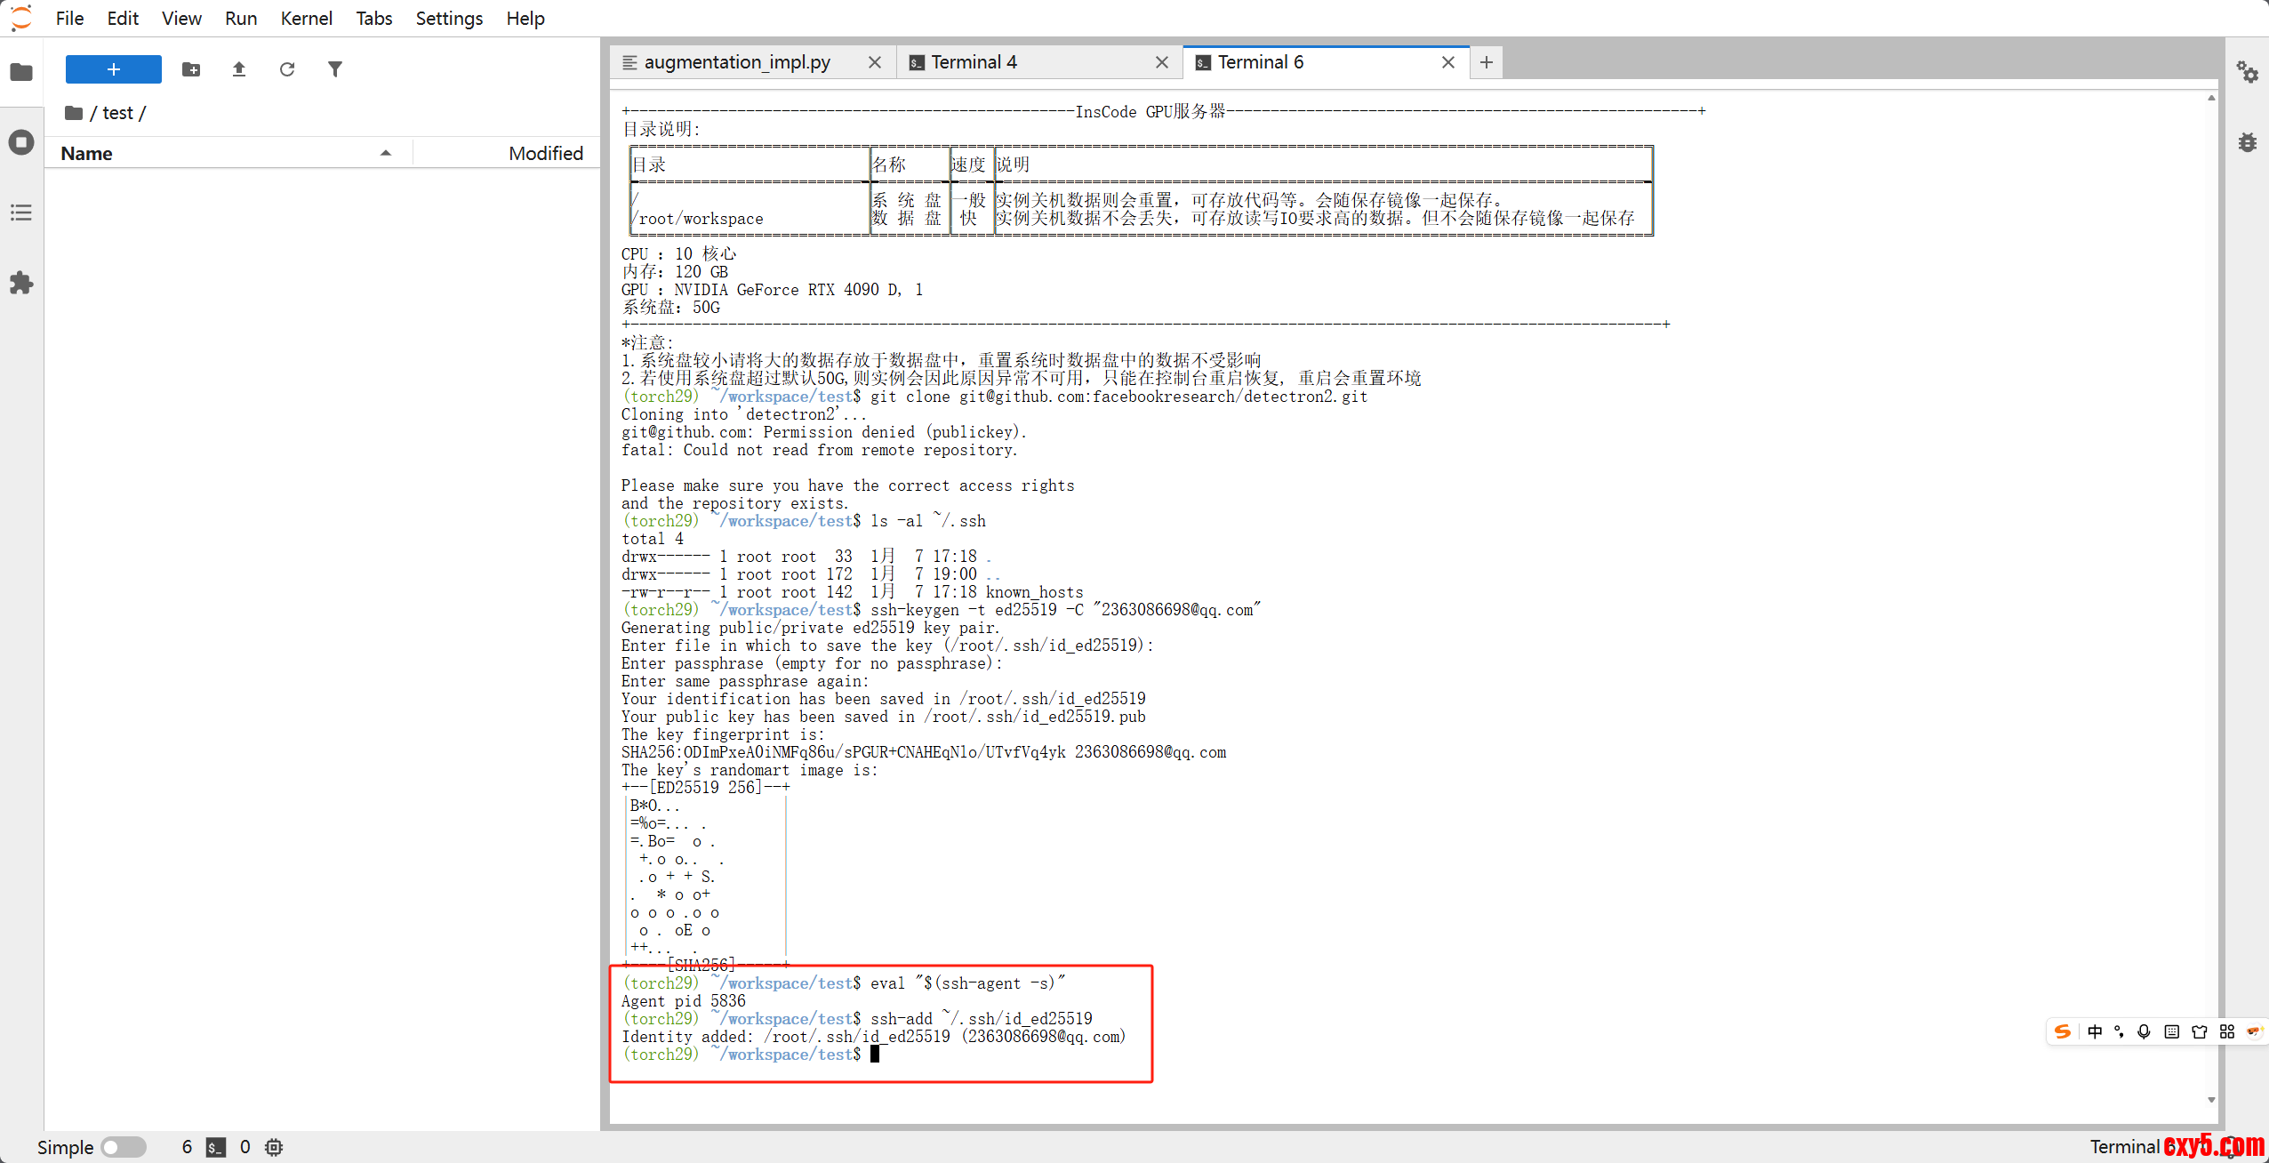Open Running Terminals and Kernels panel
This screenshot has height=1163, width=2269.
[x=21, y=142]
